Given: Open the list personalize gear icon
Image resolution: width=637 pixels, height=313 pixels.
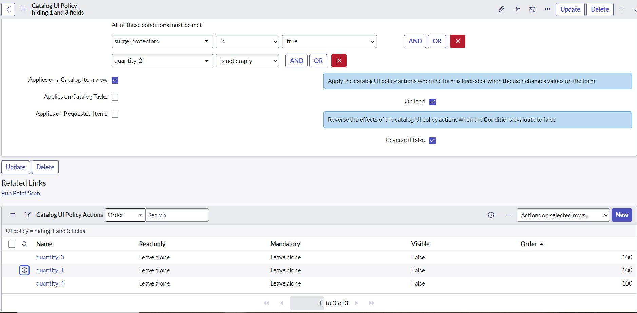Looking at the screenshot, I should 491,215.
